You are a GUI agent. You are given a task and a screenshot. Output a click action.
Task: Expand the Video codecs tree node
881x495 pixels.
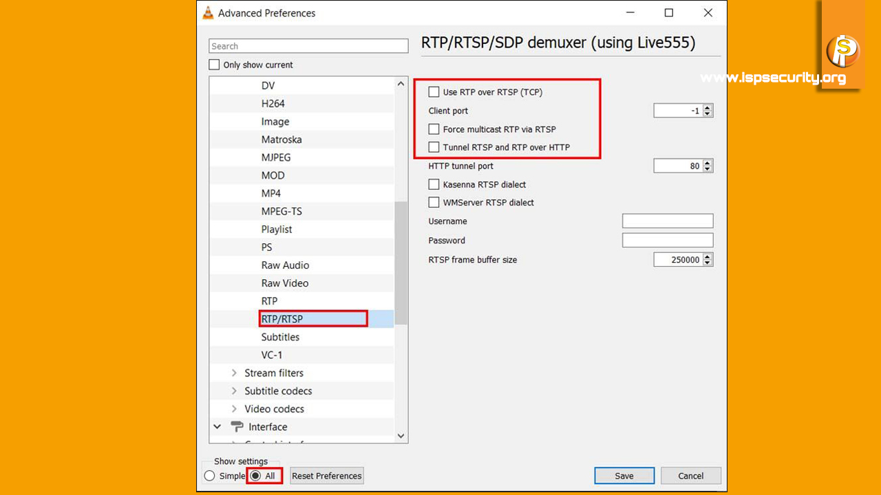(234, 409)
